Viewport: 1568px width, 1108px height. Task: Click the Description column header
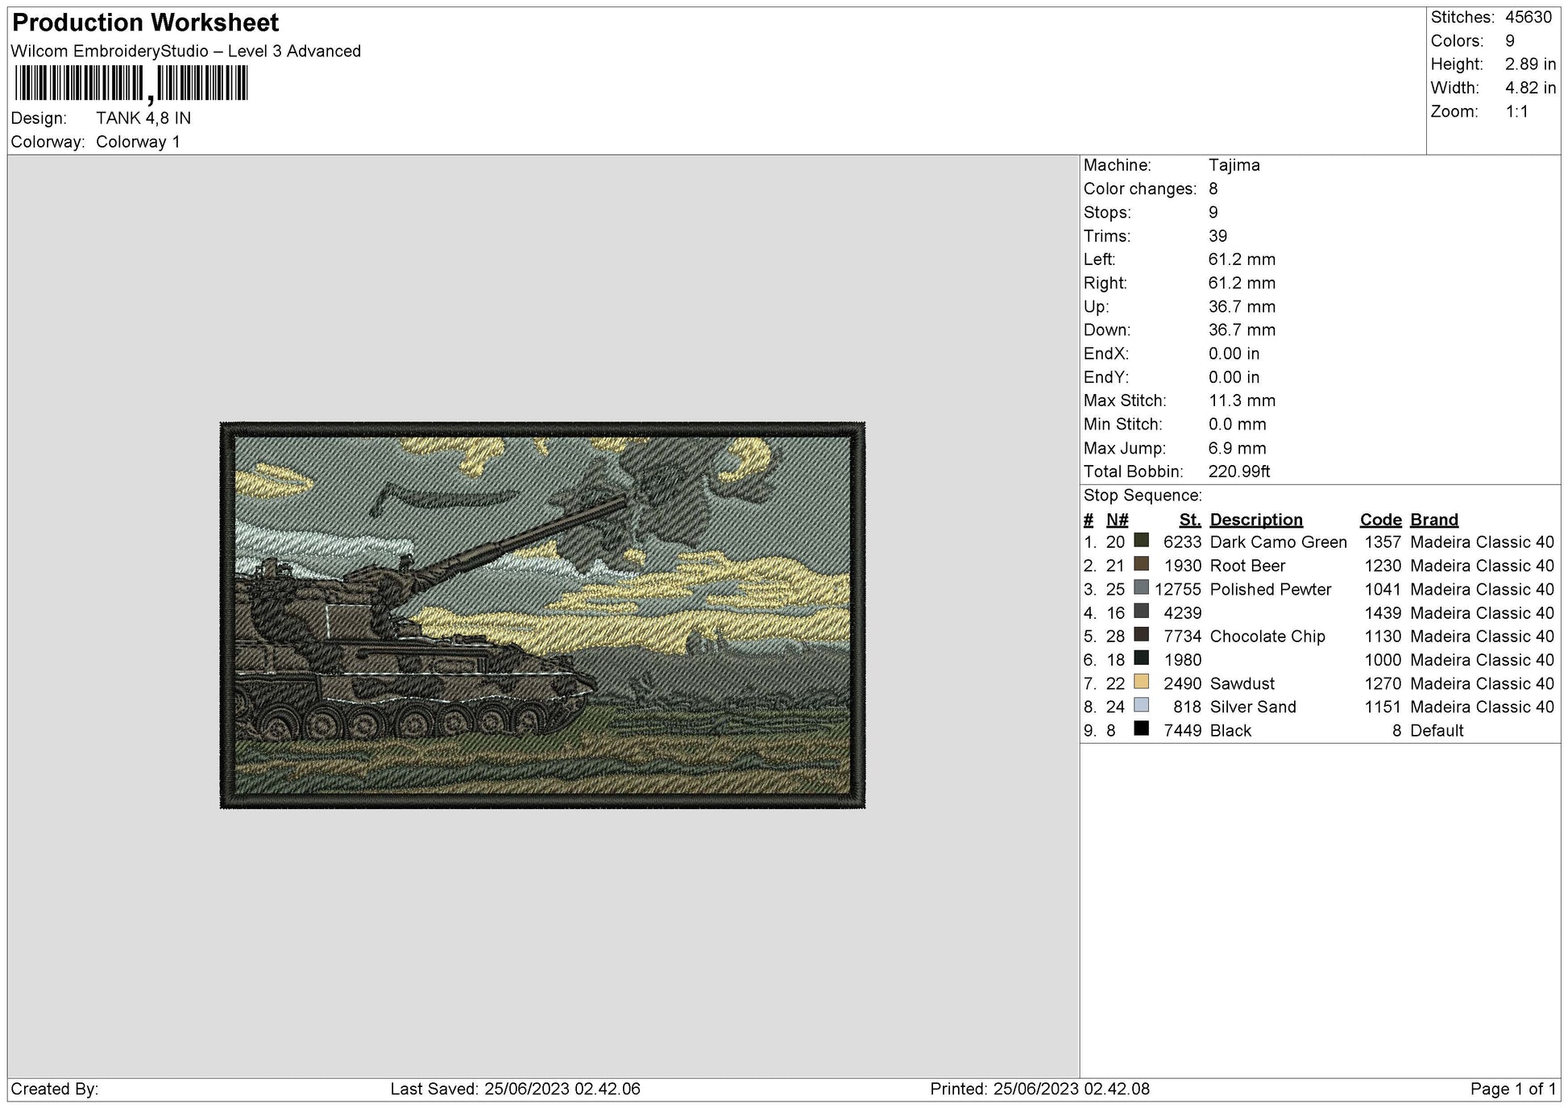pyautogui.click(x=1255, y=520)
